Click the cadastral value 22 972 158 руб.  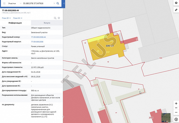point(38,67)
